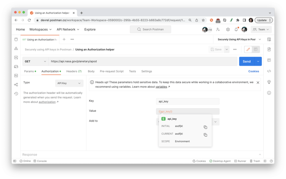The image size is (286, 179).
Task: Send the request
Action: point(247,61)
